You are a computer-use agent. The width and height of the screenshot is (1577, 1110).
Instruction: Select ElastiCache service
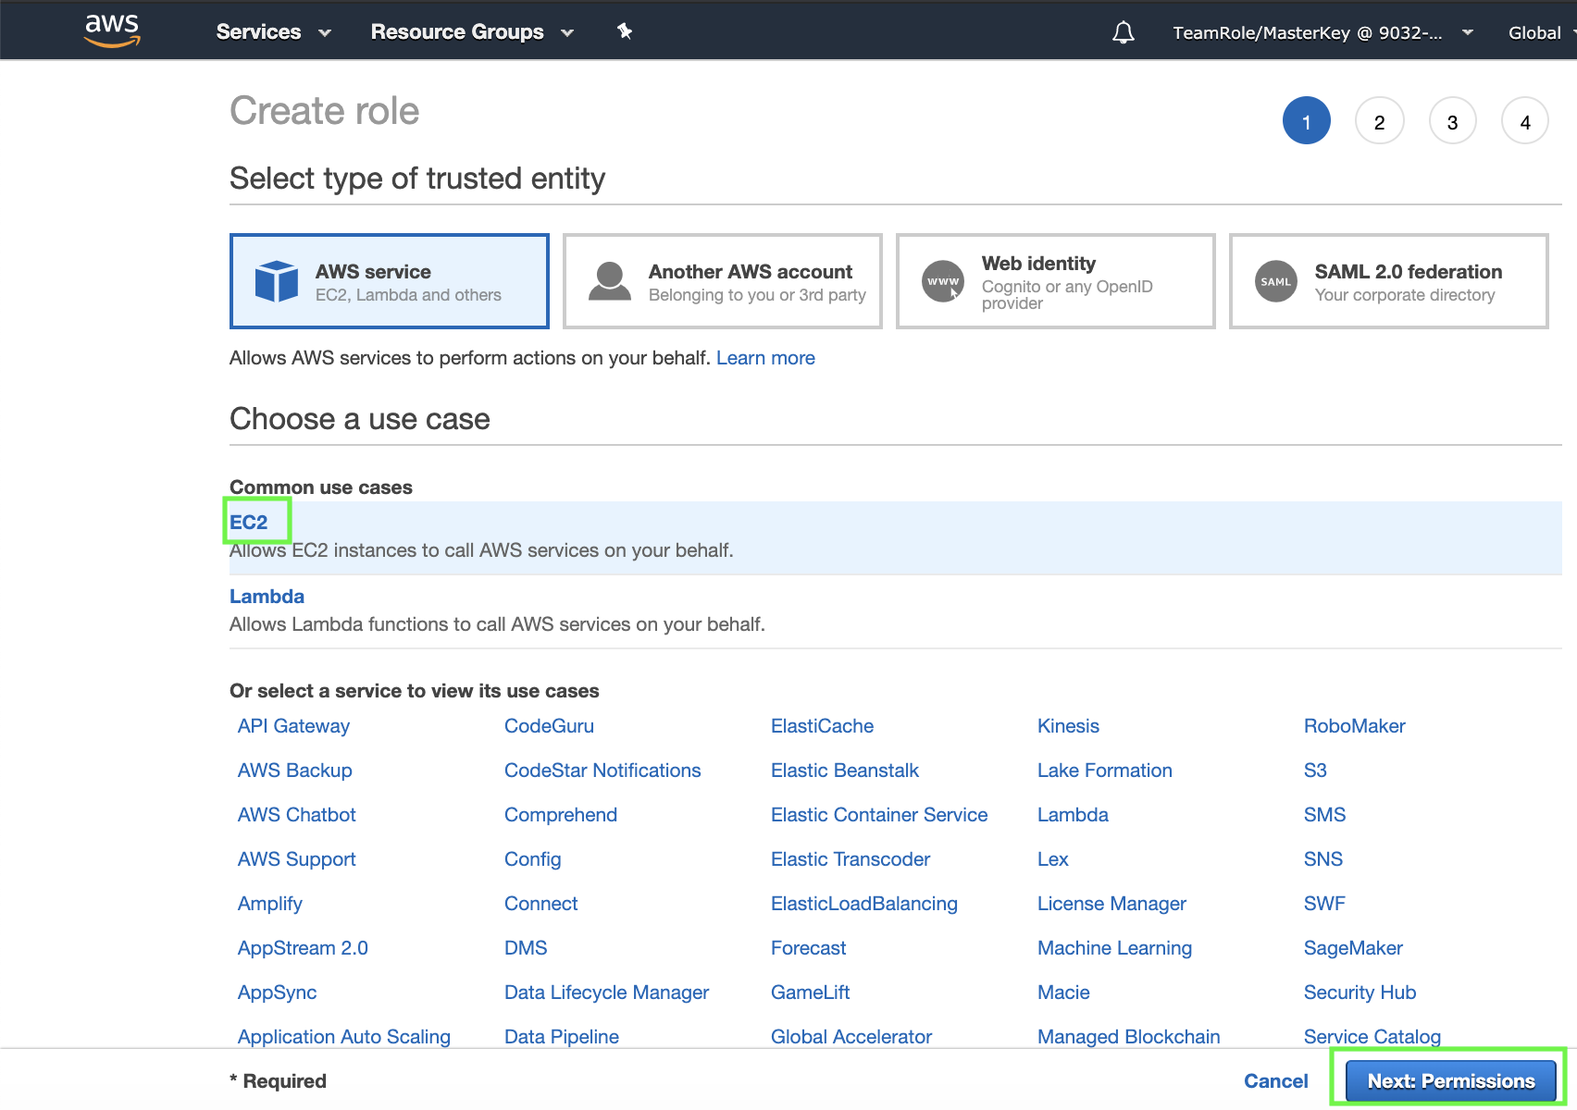tap(822, 726)
